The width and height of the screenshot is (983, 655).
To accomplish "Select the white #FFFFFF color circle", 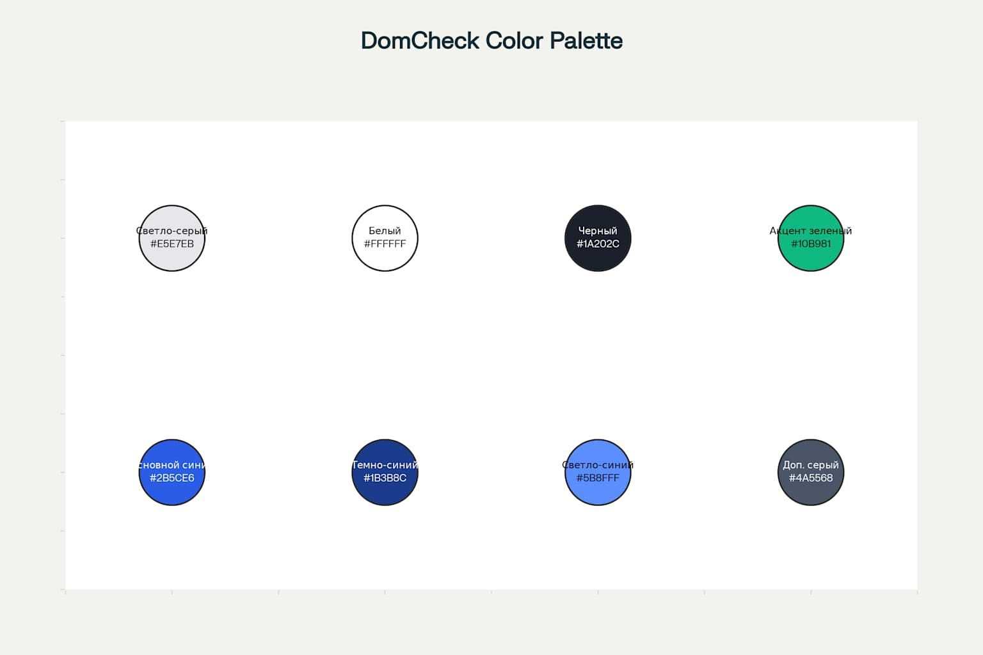I will coord(385,238).
